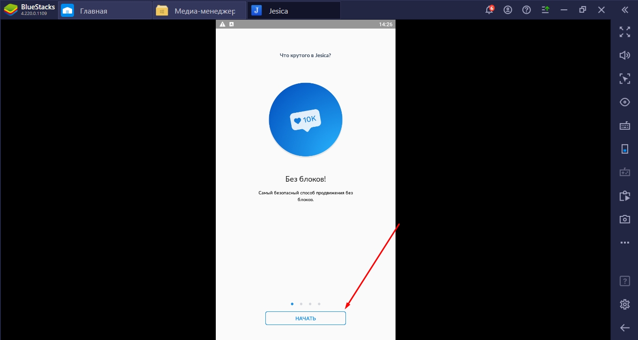Minimize the BlueStacks window

pyautogui.click(x=564, y=10)
